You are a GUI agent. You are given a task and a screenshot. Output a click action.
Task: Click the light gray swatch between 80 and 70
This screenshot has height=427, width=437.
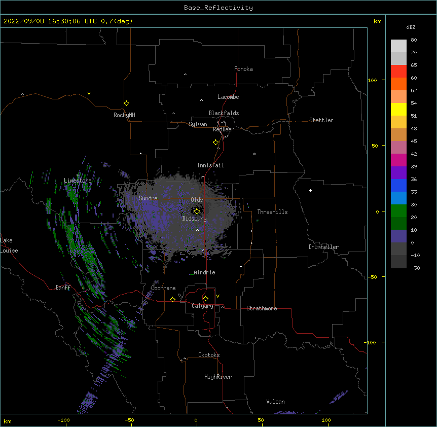coord(398,46)
